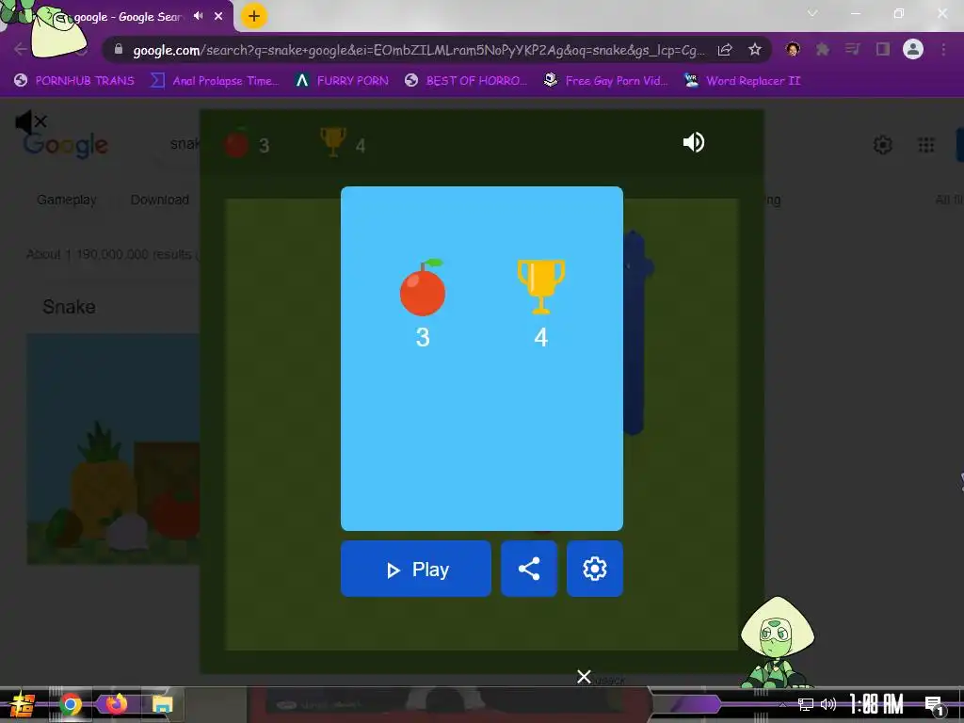Open the avatar extension icon in toolbar
The image size is (964, 723).
pyautogui.click(x=793, y=49)
